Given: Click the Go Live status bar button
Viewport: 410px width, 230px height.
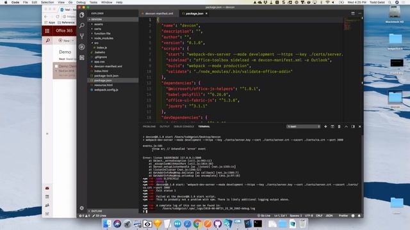Looking at the screenshot, I should click(x=264, y=216).
